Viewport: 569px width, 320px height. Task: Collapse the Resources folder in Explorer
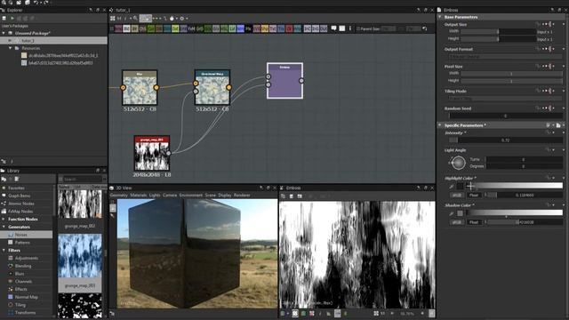point(10,48)
